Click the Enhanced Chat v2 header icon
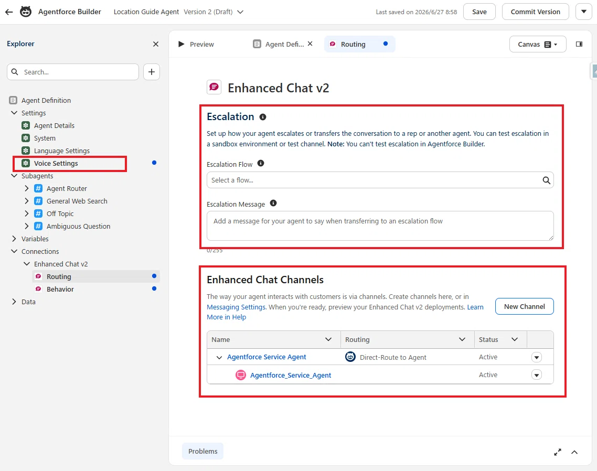The width and height of the screenshot is (597, 471). click(x=214, y=87)
